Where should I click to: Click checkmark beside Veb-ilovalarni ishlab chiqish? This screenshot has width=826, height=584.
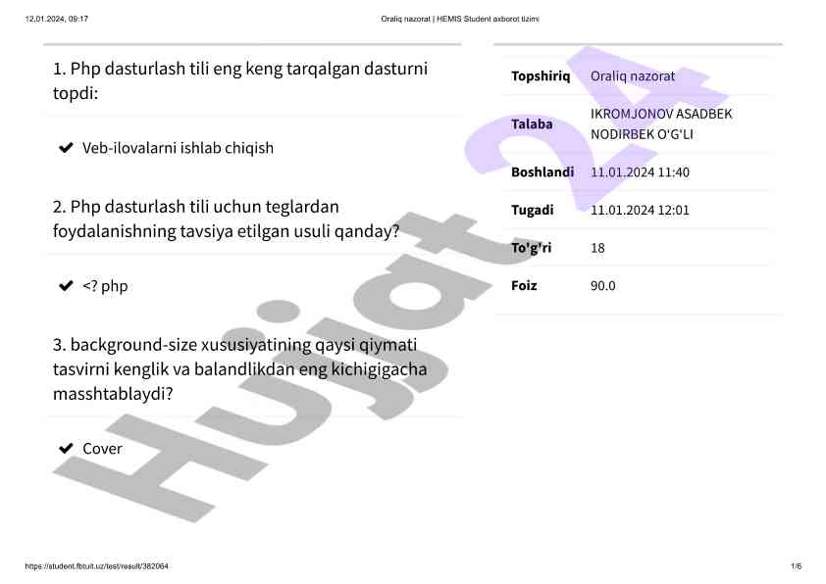click(66, 148)
